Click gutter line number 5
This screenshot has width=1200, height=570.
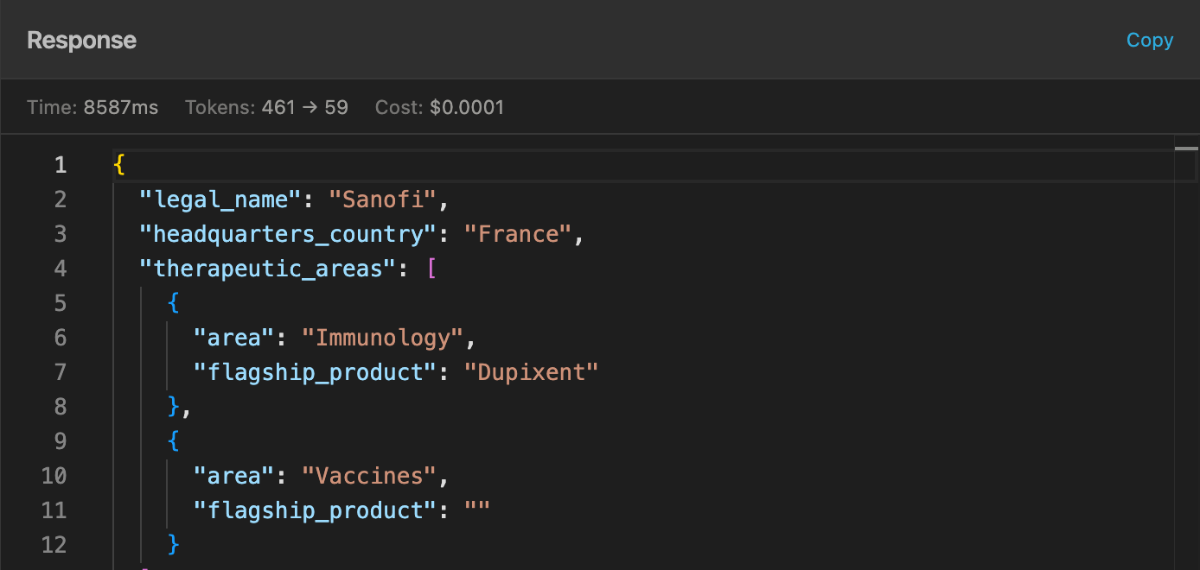click(61, 303)
